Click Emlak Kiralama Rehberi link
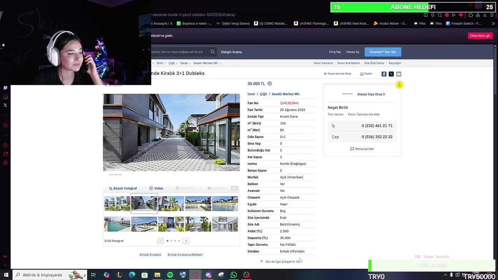 [185, 255]
